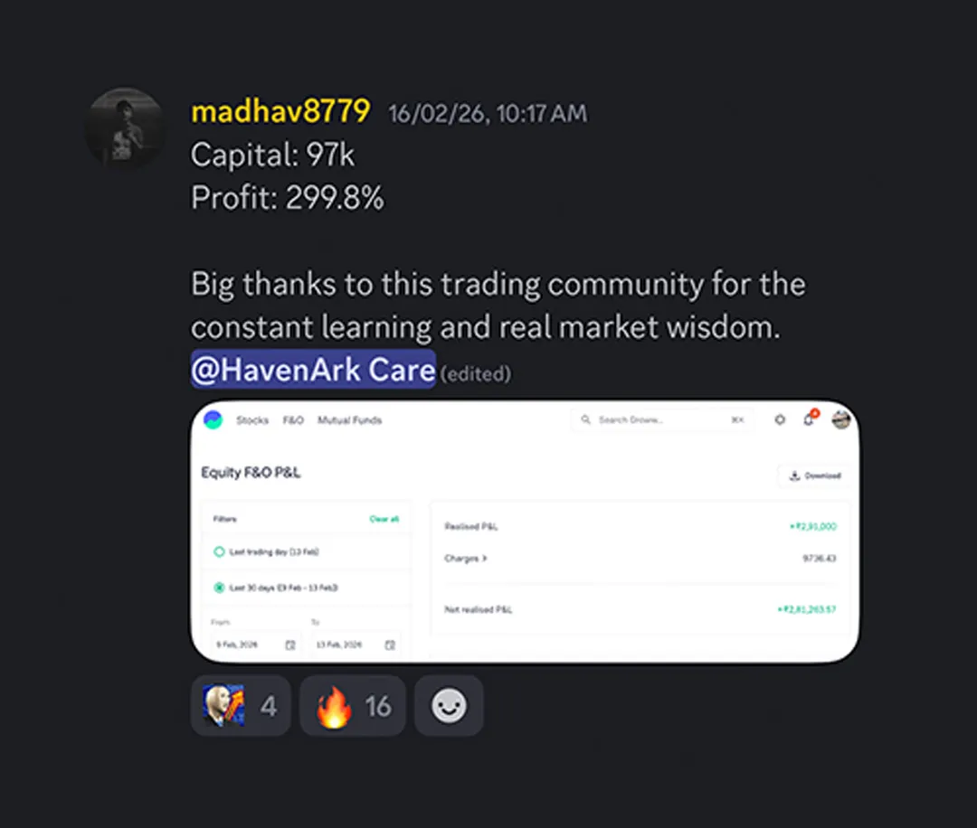Click the Groww logo in screenshot

pos(213,420)
